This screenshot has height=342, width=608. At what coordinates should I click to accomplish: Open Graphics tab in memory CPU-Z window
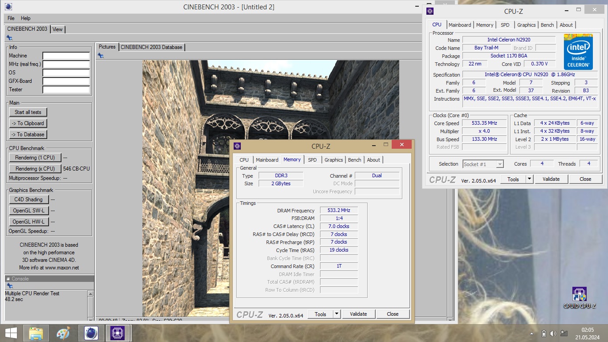334,160
